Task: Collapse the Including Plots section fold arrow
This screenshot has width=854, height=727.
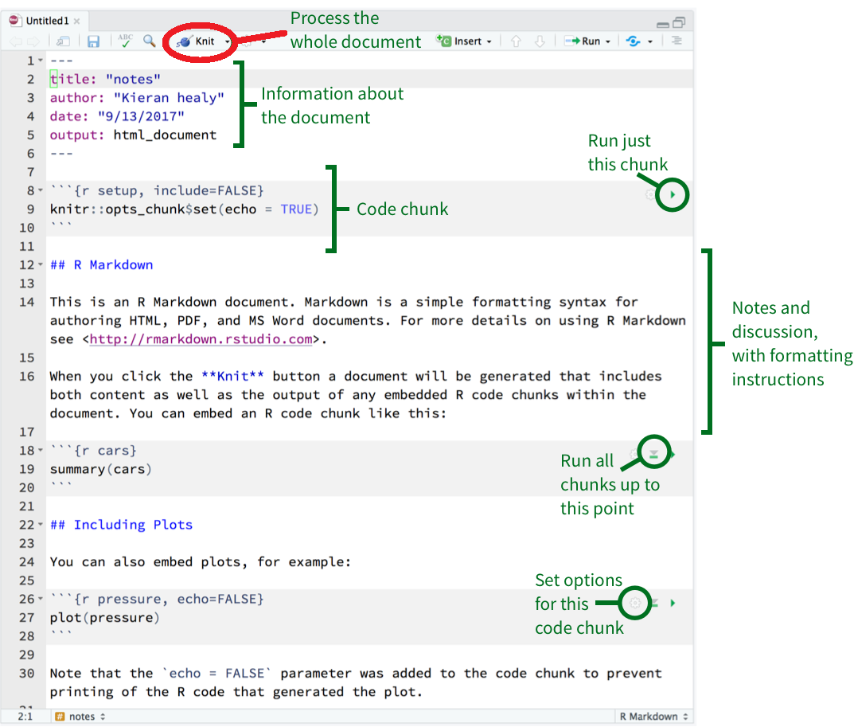Action: 41,525
